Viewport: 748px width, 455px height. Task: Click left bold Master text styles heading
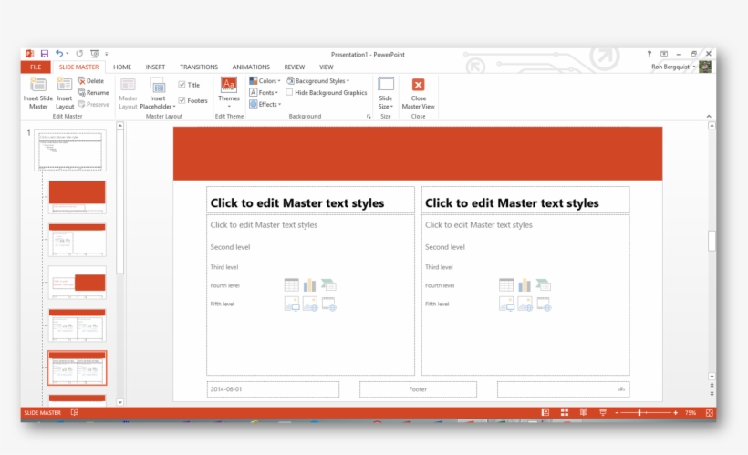click(297, 203)
